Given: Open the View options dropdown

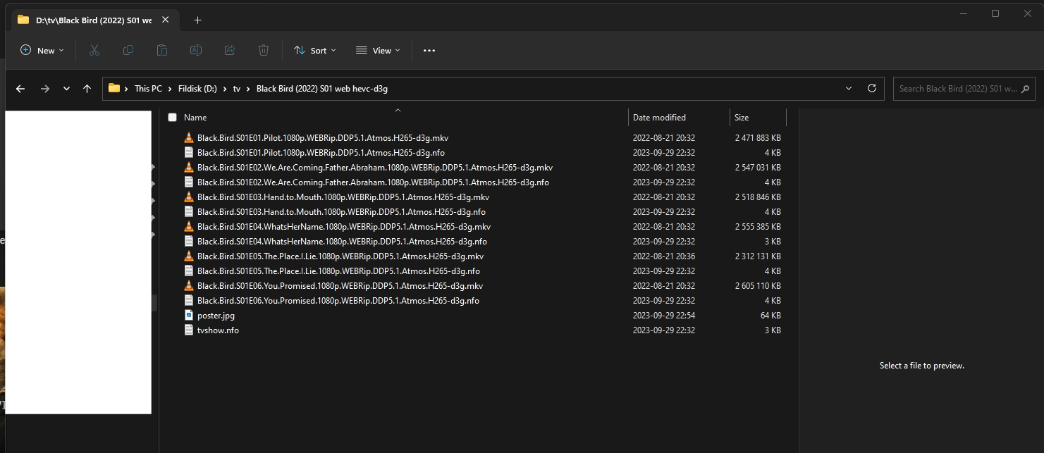Looking at the screenshot, I should [x=378, y=50].
